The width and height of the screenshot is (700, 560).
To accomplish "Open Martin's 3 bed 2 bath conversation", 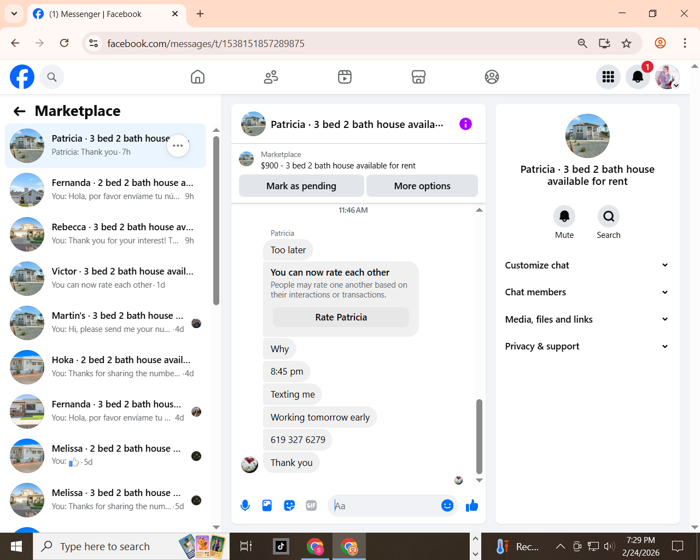I will (x=106, y=323).
